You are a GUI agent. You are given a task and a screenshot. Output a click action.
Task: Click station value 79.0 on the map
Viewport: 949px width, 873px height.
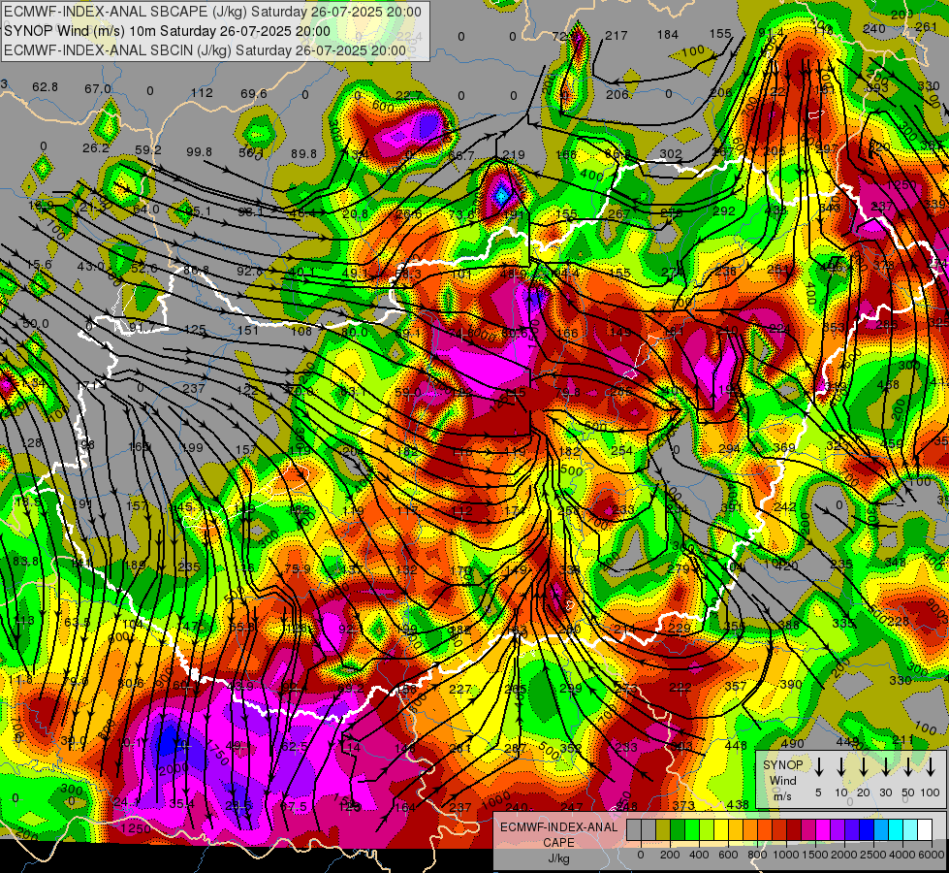click(77, 682)
